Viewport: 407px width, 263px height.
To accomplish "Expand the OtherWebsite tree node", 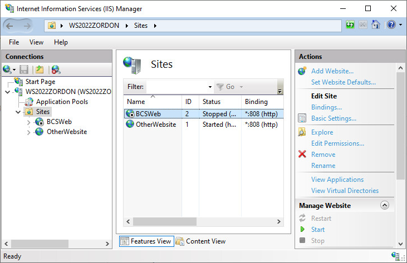I will click(29, 132).
